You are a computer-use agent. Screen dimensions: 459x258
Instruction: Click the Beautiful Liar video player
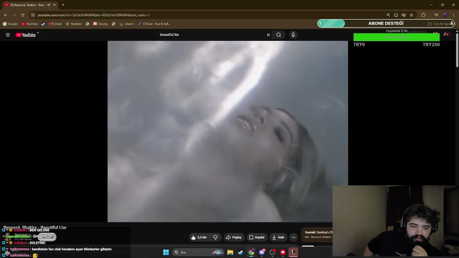(x=228, y=131)
